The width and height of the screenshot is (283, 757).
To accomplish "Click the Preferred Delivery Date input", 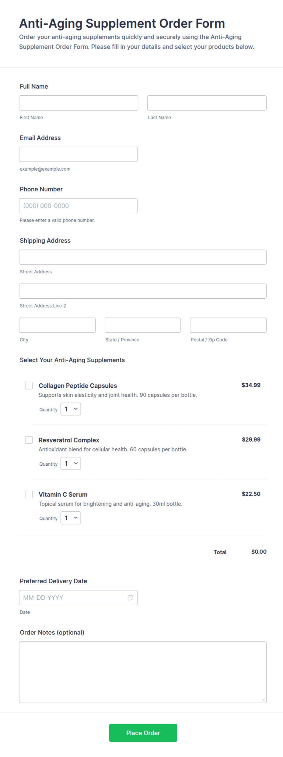I will point(78,598).
